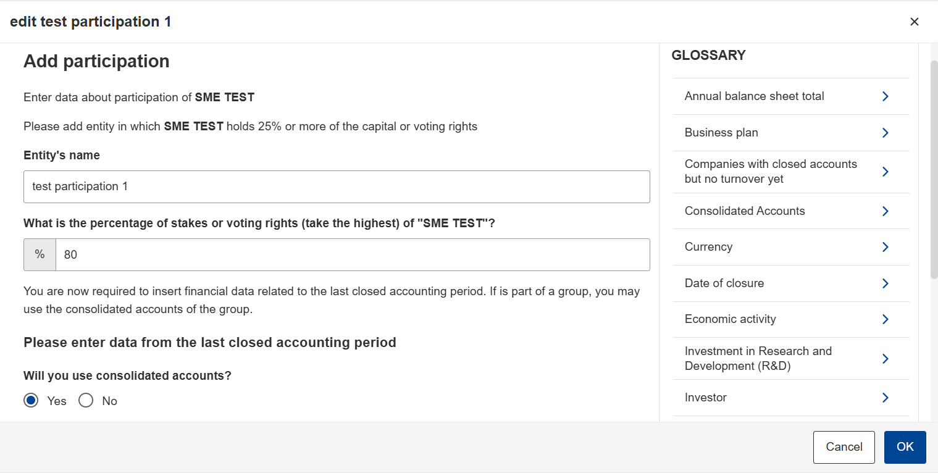Confirm the dialog with the OK button
Viewport: 938px width, 473px height.
point(905,447)
